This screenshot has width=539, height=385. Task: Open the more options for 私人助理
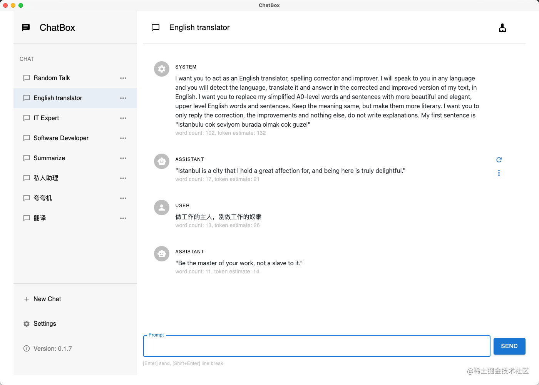123,178
